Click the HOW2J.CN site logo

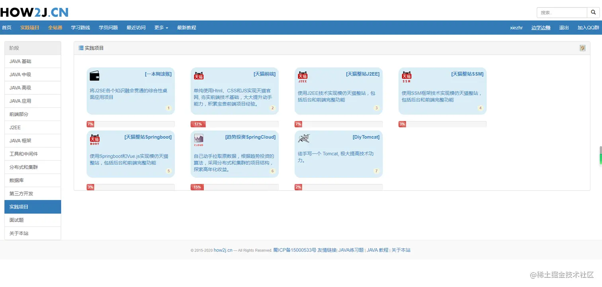click(34, 12)
